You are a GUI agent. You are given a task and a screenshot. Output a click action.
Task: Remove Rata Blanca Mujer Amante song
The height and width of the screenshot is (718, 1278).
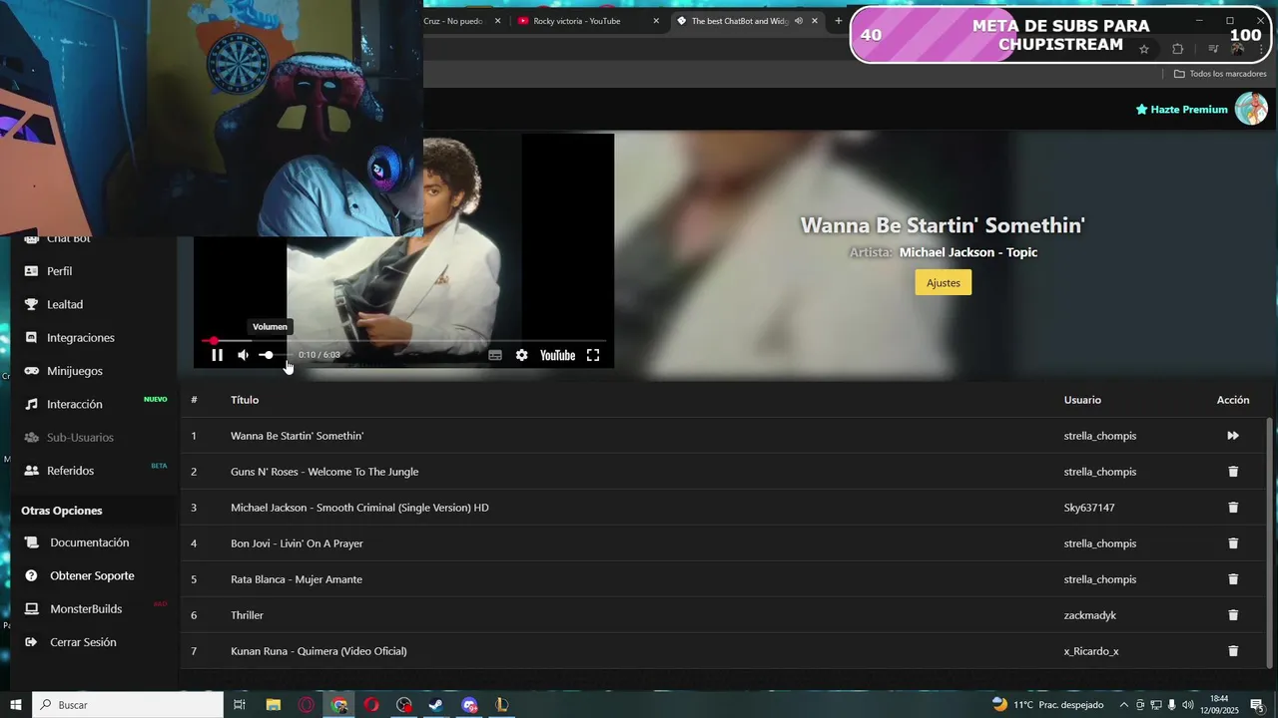(1233, 579)
